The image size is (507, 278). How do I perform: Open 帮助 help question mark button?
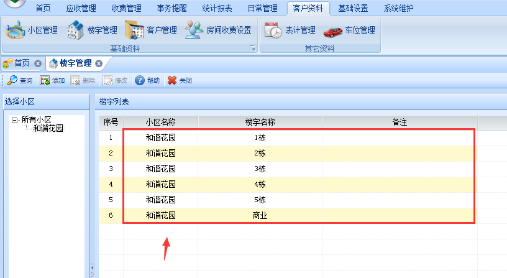[x=147, y=80]
